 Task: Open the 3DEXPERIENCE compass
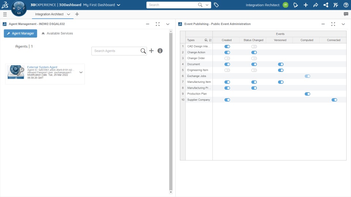[19, 8]
